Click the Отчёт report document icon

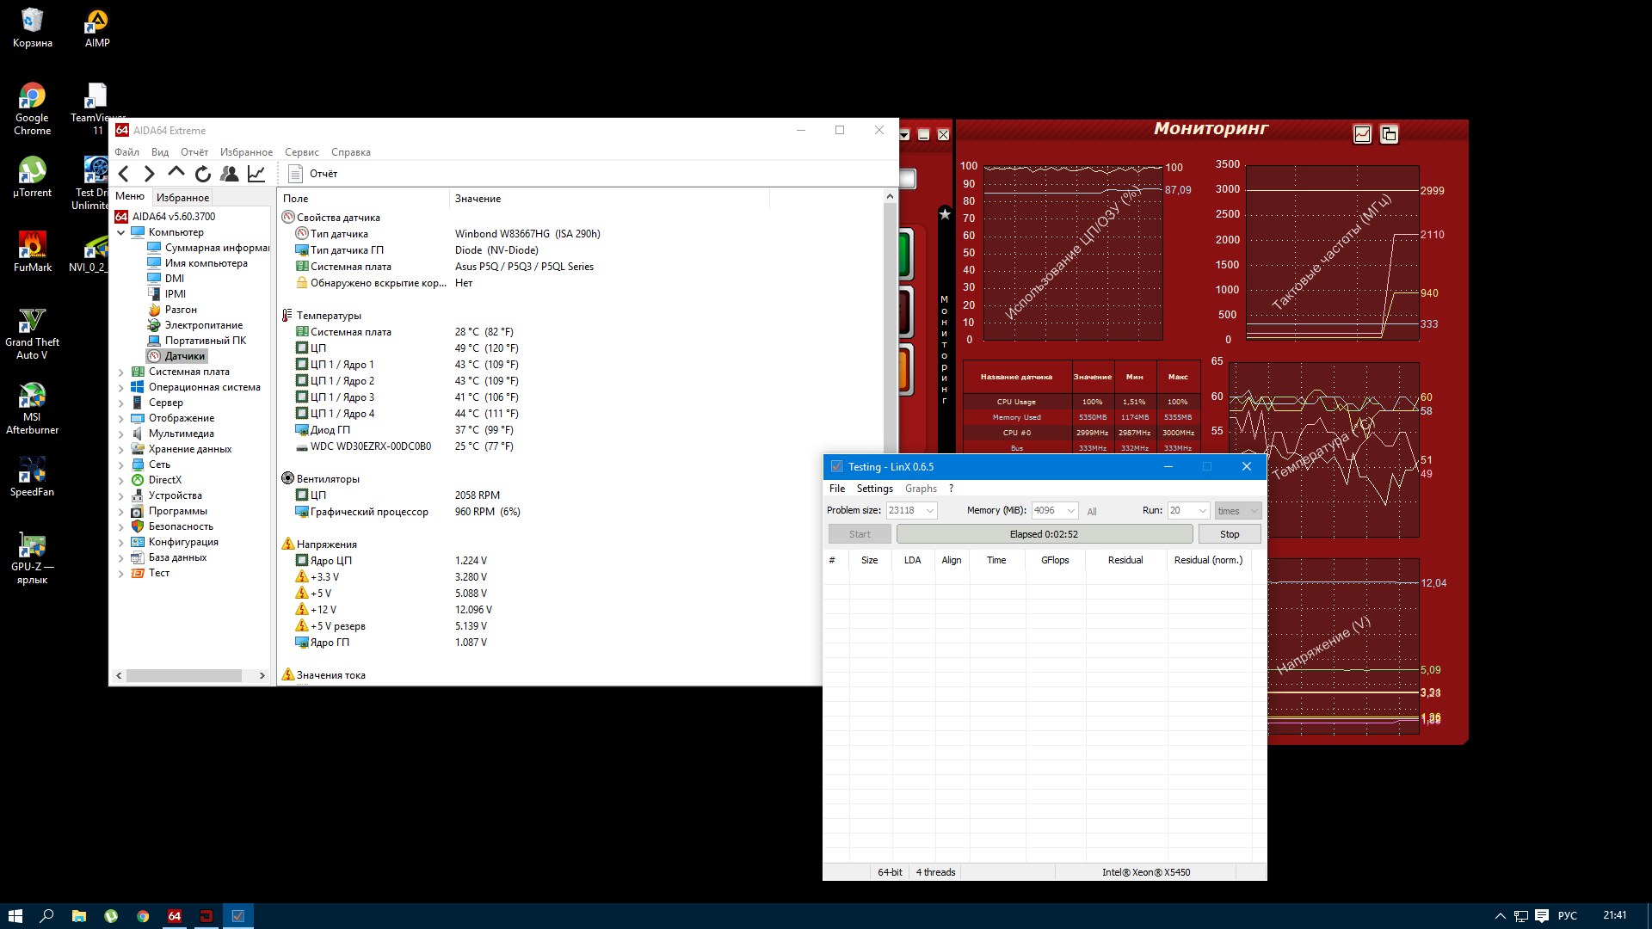[295, 174]
